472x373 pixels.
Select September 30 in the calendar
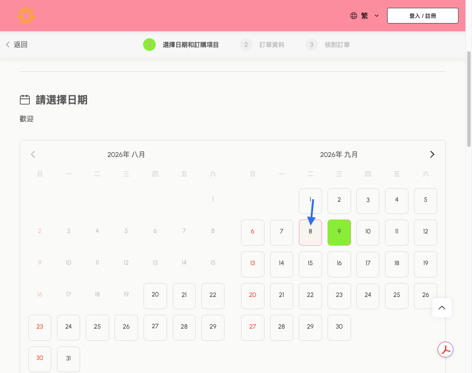[339, 328]
